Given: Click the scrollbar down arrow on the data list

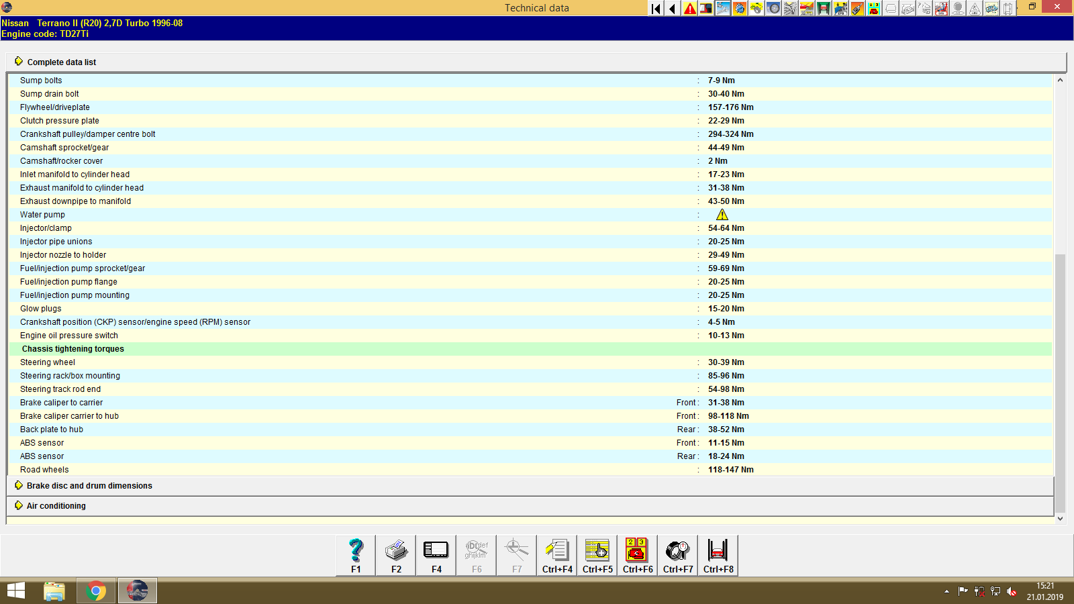Looking at the screenshot, I should (1061, 518).
